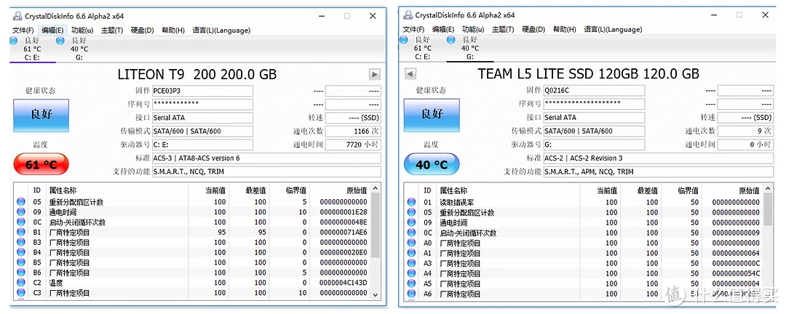Screen dimensions: 786x314
Task: Click the 良好 health status button in LITEON window
Action: [41, 116]
